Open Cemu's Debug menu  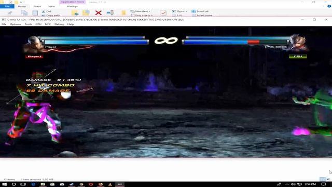click(59, 24)
